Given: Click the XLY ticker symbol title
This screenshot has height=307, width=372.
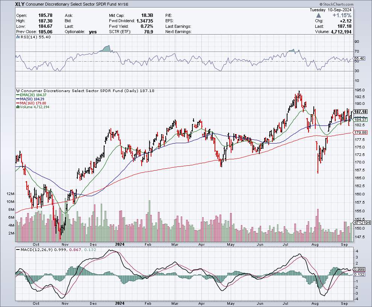Looking at the screenshot, I should tap(20, 4).
